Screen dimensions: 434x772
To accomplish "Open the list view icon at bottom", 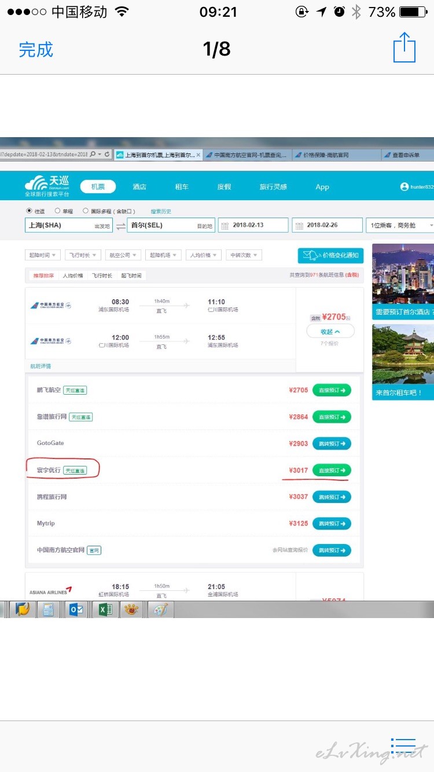I will click(404, 746).
